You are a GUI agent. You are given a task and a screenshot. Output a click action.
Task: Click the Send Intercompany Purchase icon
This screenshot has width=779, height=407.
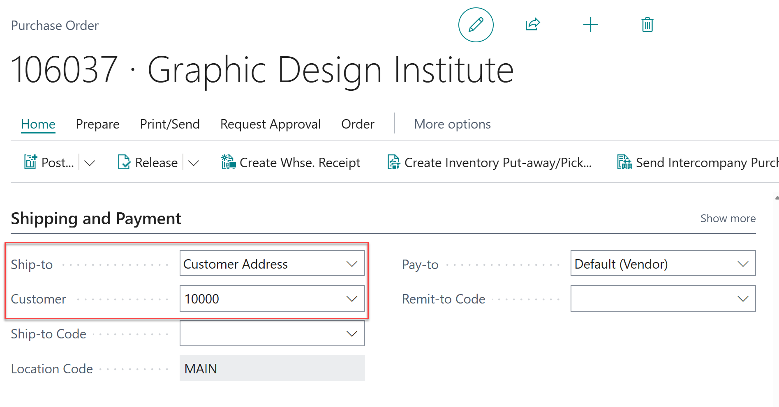pos(624,162)
